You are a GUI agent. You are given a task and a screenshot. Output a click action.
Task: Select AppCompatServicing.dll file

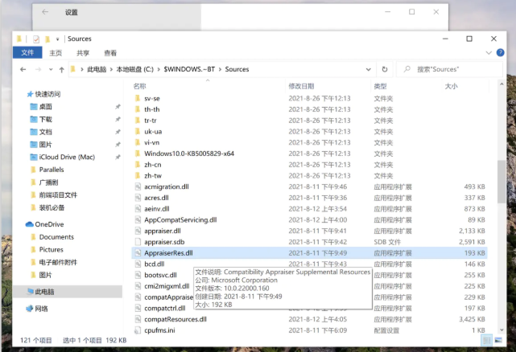coord(180,220)
